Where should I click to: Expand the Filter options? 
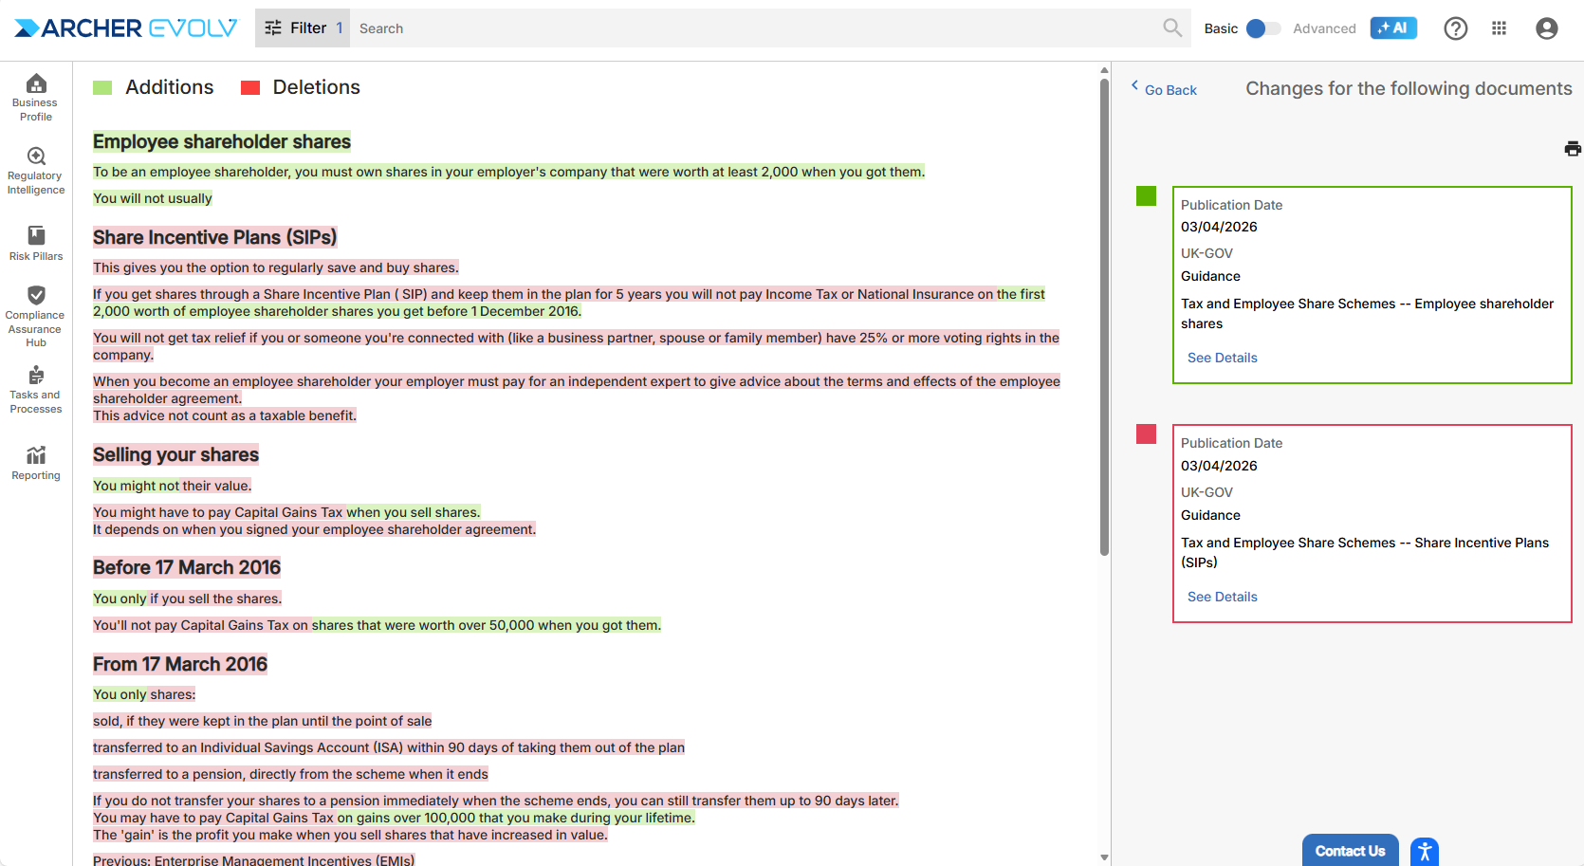point(302,28)
